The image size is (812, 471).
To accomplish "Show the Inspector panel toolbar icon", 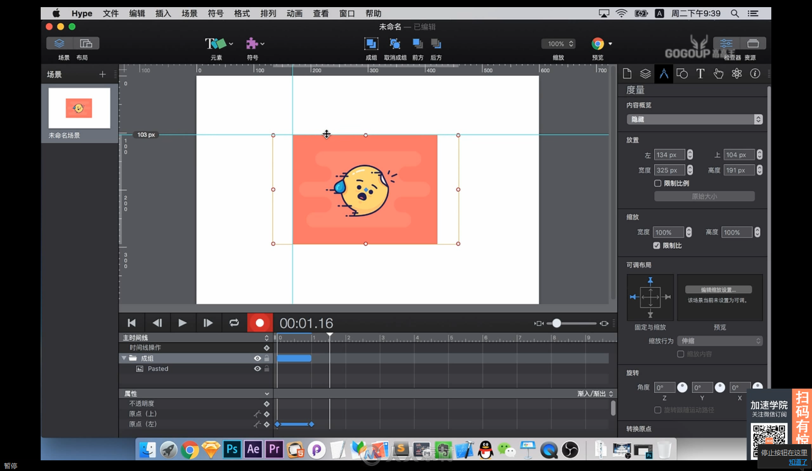I will 727,43.
